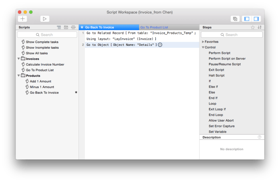Viewport: 280px width, 182px height.
Task: Choose the Set Variable step
Action: (x=218, y=131)
